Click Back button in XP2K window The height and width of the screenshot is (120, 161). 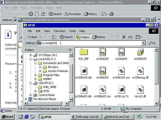(x=32, y=37)
